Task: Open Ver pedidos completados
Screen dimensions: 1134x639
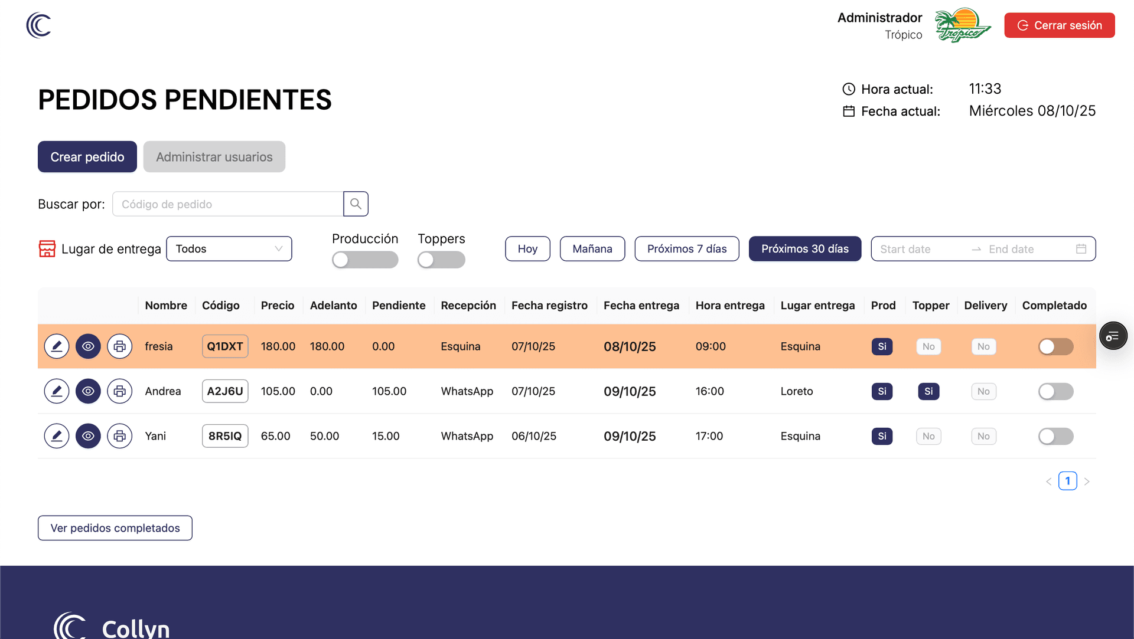Action: click(x=115, y=528)
